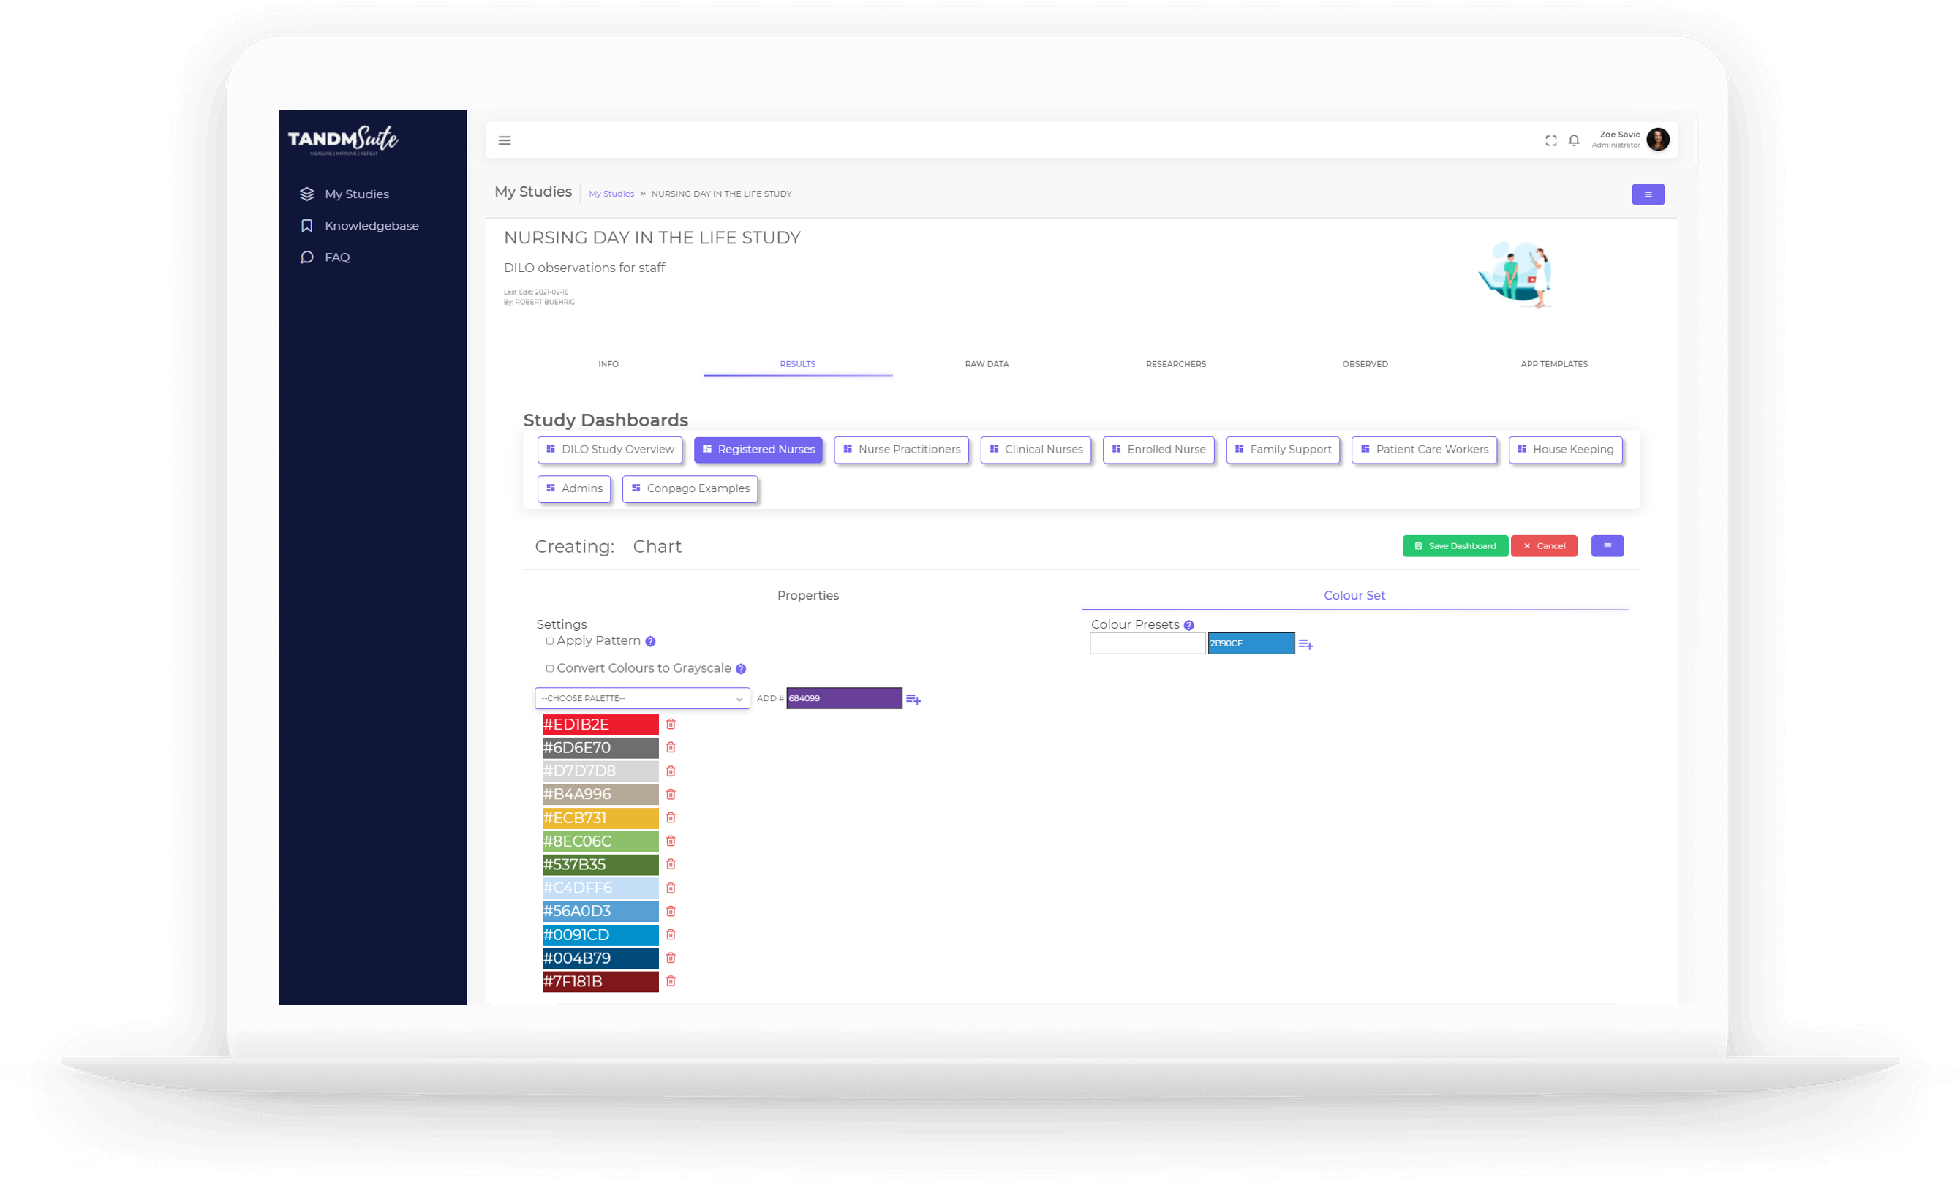
Task: Delete colour #ED1B2E with trash icon
Action: 671,725
